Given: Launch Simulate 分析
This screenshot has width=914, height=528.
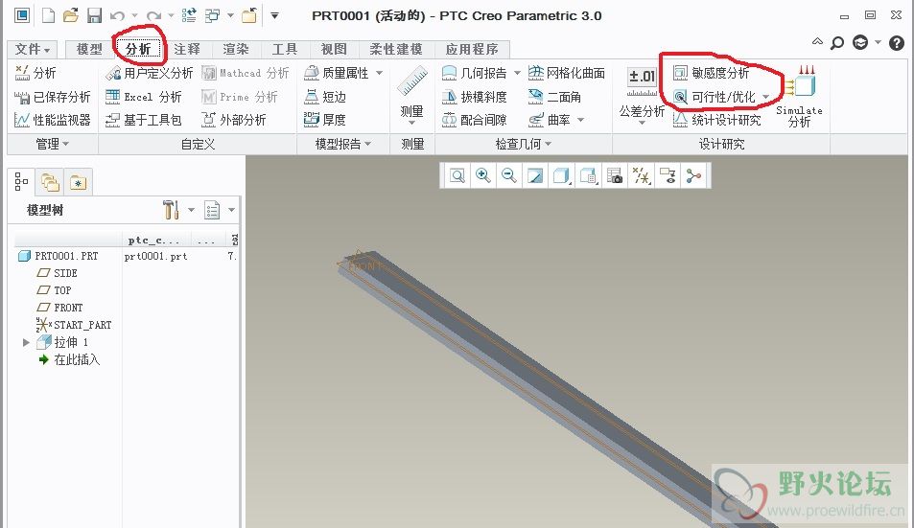Looking at the screenshot, I should tap(799, 96).
